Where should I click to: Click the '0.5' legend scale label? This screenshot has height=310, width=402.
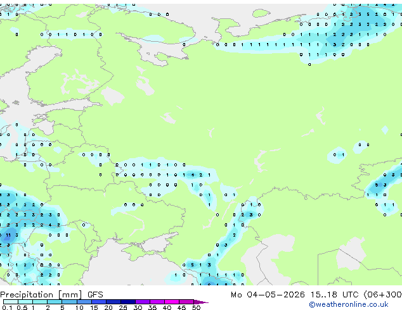pyautogui.click(x=22, y=307)
